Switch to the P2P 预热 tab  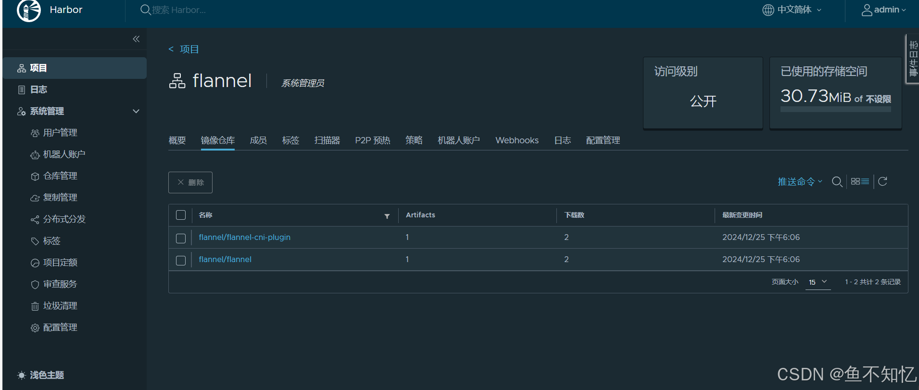pyautogui.click(x=373, y=140)
